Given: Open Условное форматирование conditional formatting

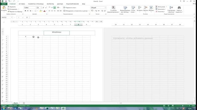Looking at the screenshot, I should coord(114,9).
